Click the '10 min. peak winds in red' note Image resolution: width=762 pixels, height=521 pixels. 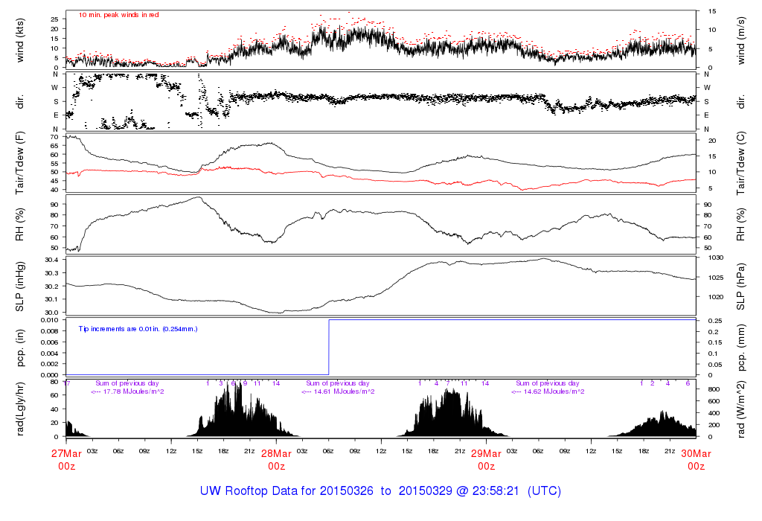tap(118, 15)
